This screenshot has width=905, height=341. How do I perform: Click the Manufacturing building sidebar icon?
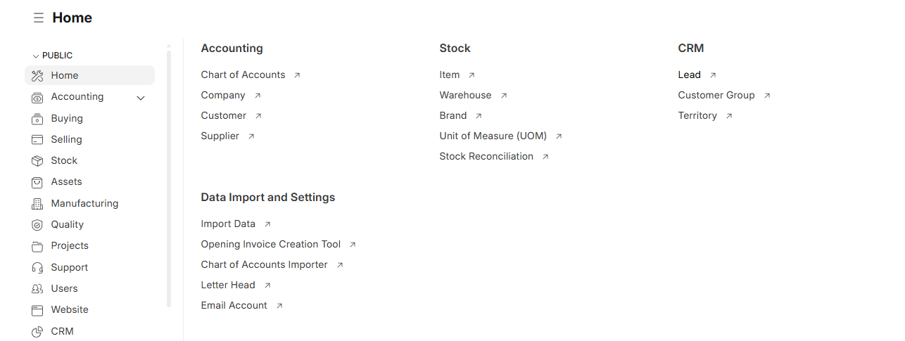(37, 204)
